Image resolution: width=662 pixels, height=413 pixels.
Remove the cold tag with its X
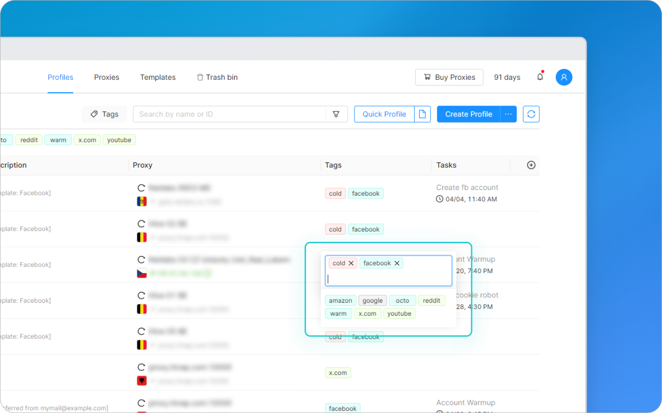(351, 263)
